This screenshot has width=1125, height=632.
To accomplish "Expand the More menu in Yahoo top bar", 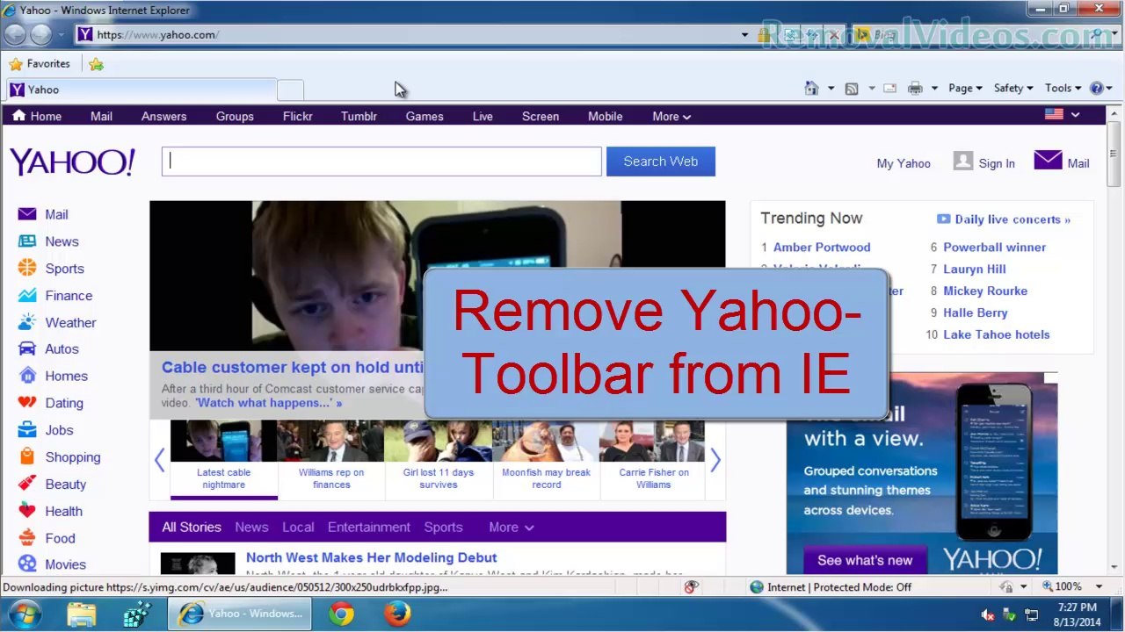I will pyautogui.click(x=671, y=117).
